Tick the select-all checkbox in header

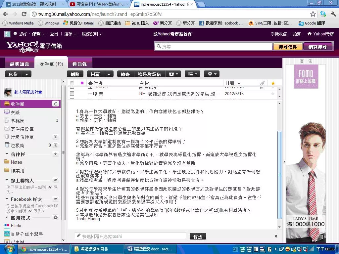click(x=72, y=83)
